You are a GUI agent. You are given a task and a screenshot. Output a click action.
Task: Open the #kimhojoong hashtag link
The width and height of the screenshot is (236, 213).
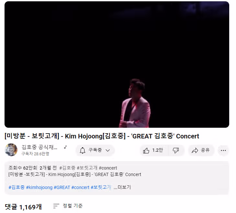(39, 187)
